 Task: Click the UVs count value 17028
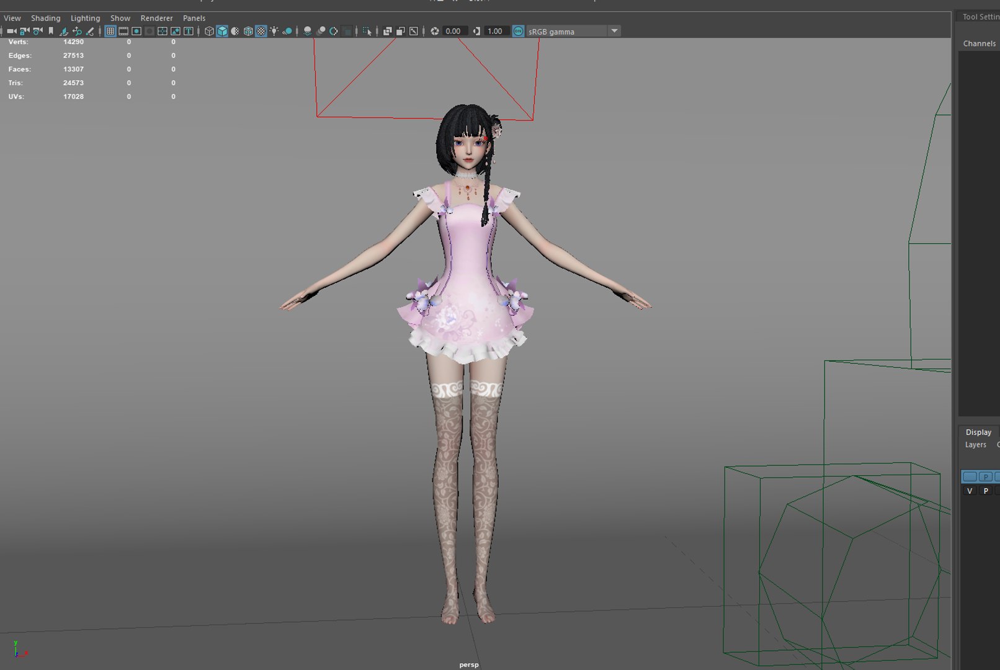click(x=73, y=97)
